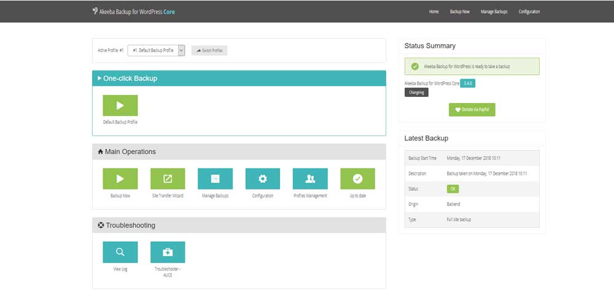Launch the Troubleshooter ALICE medkit icon
Screen dimensions: 614x290
click(x=168, y=252)
